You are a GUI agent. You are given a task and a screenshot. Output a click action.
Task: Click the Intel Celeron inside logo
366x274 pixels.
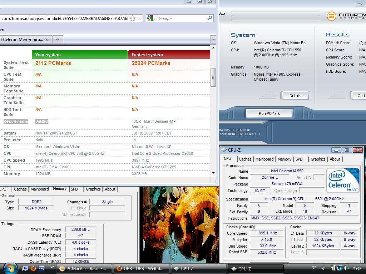tap(343, 180)
